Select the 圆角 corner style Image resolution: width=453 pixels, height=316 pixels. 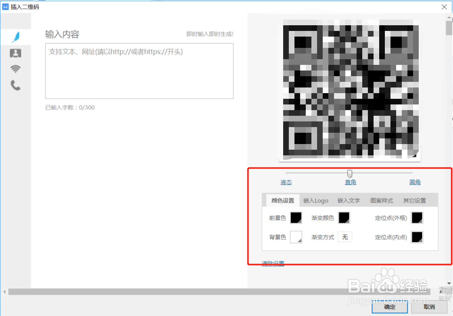[x=415, y=182]
